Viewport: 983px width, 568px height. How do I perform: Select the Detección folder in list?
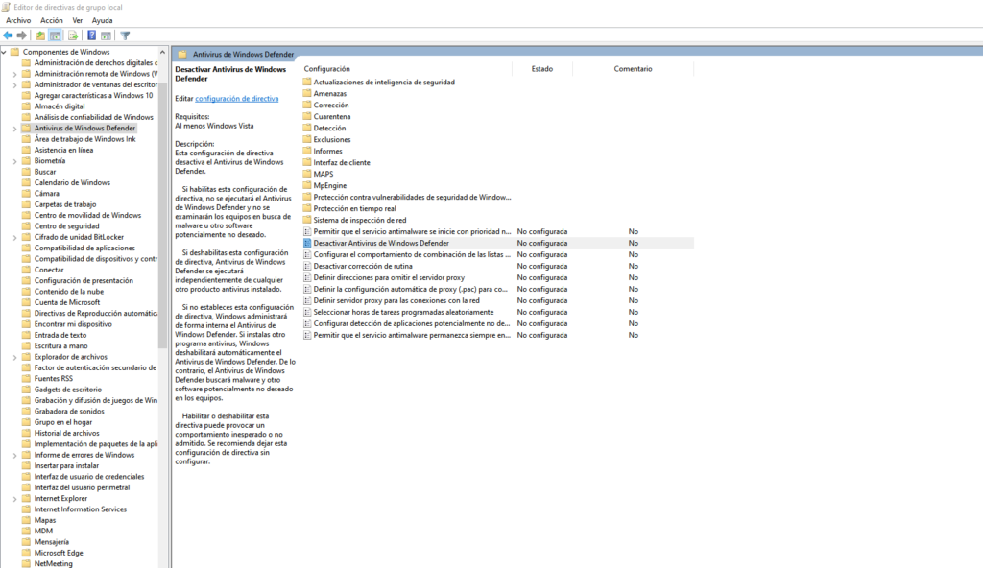click(330, 128)
